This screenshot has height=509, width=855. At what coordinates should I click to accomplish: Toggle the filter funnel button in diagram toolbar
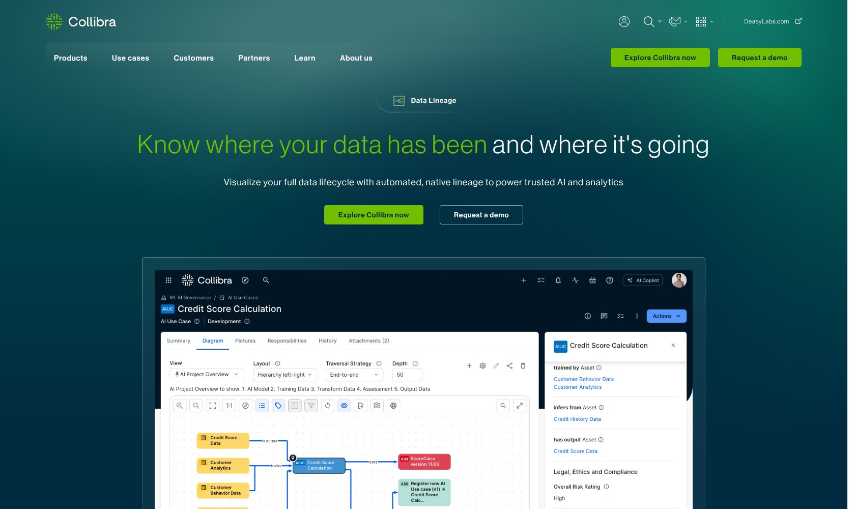[x=311, y=406]
